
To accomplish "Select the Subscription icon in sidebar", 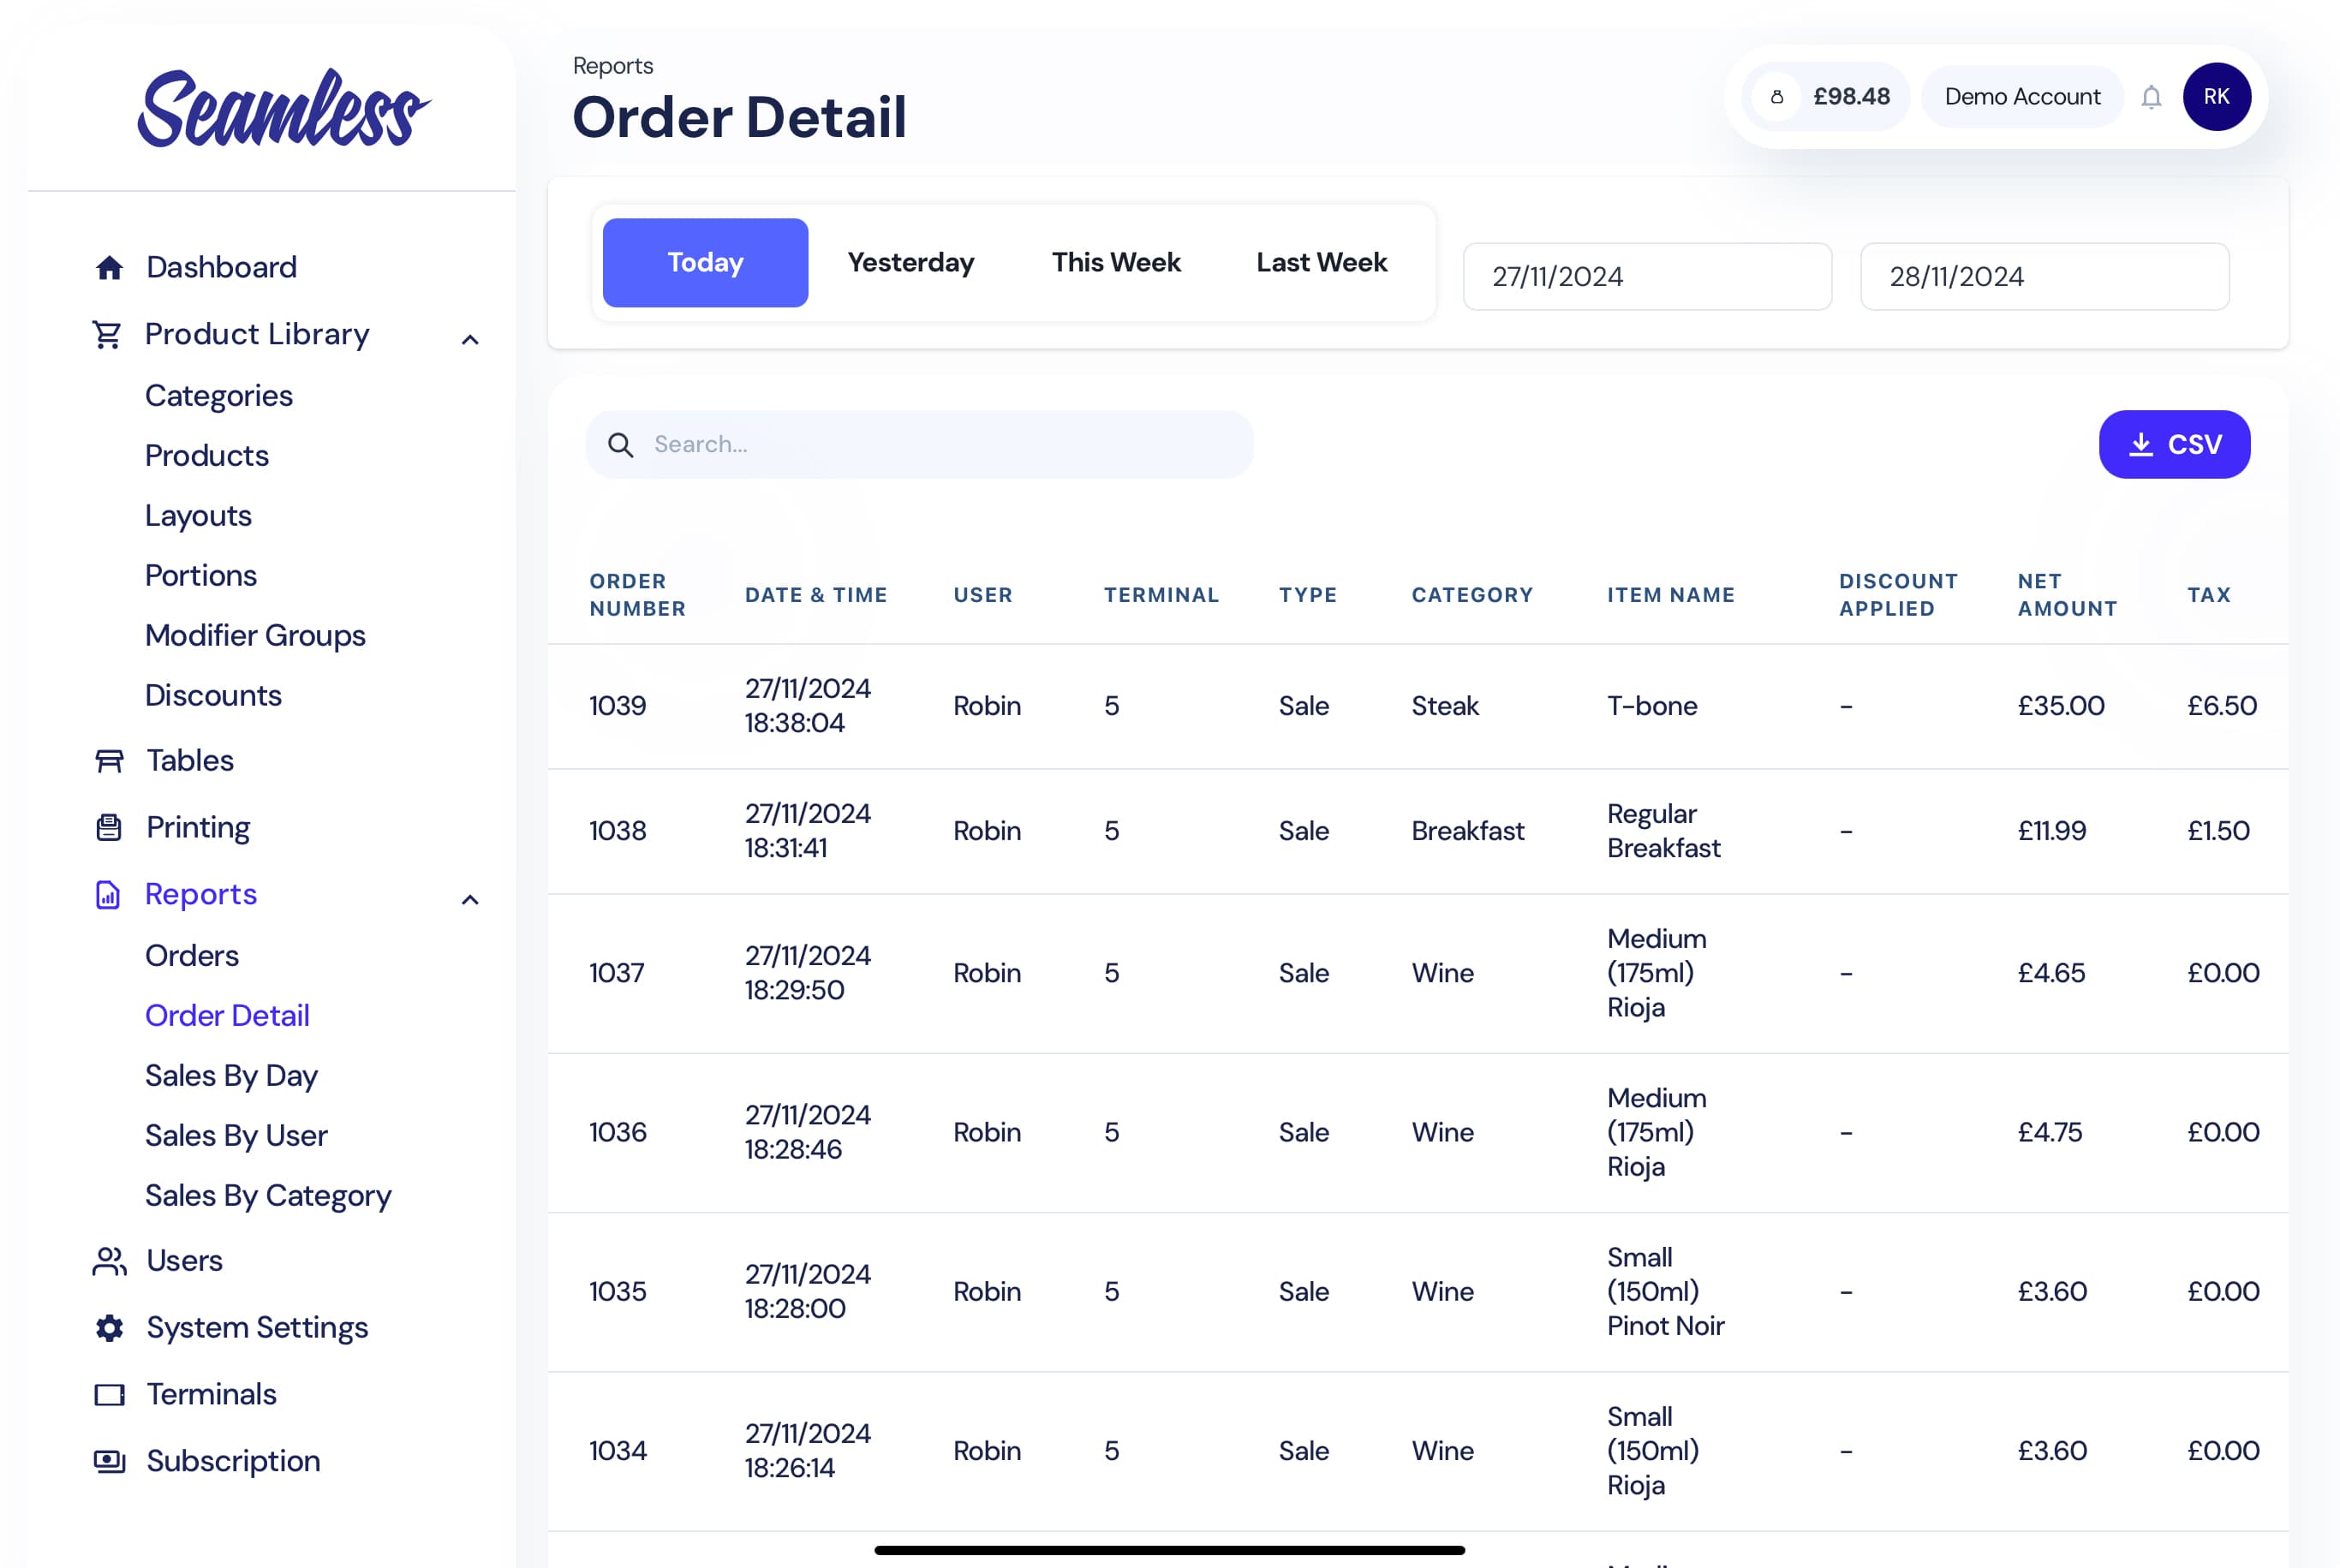I will pyautogui.click(x=109, y=1461).
